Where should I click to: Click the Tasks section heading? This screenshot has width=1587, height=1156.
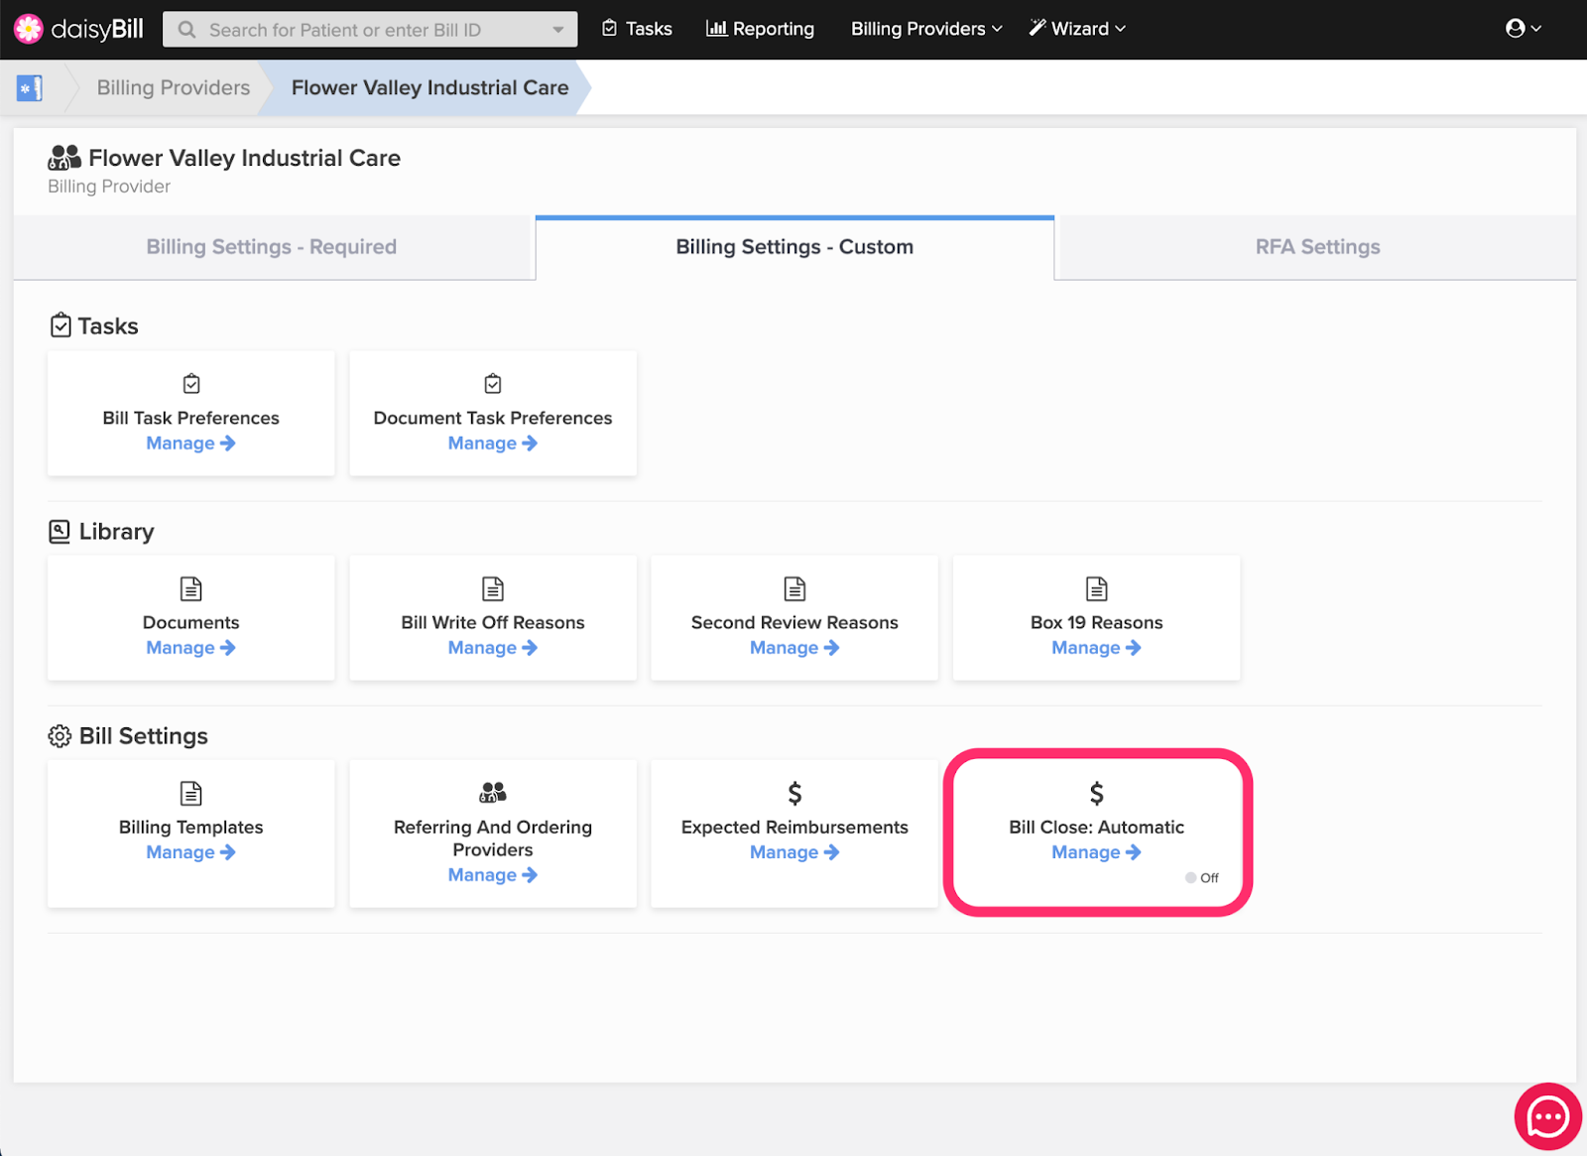click(x=108, y=326)
